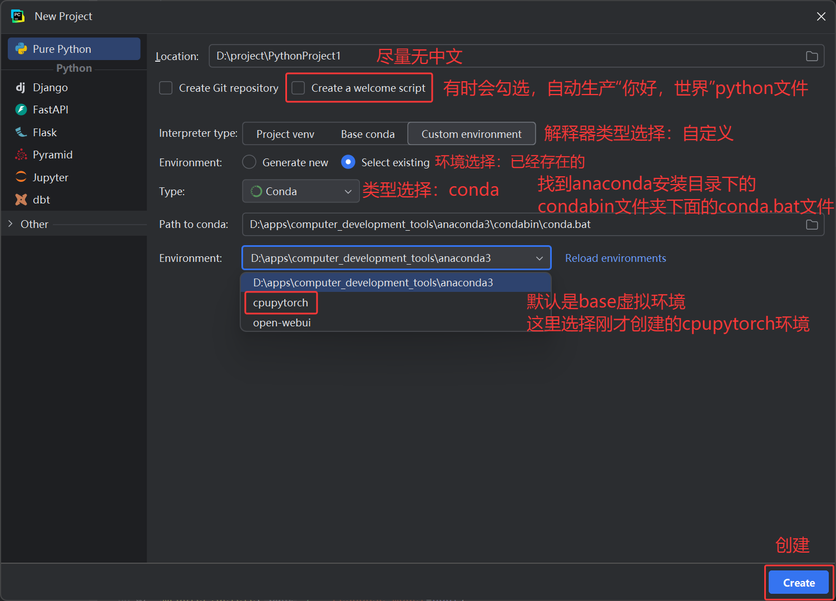The width and height of the screenshot is (836, 601).
Task: Select Custom environment interpreter type
Action: 472,134
